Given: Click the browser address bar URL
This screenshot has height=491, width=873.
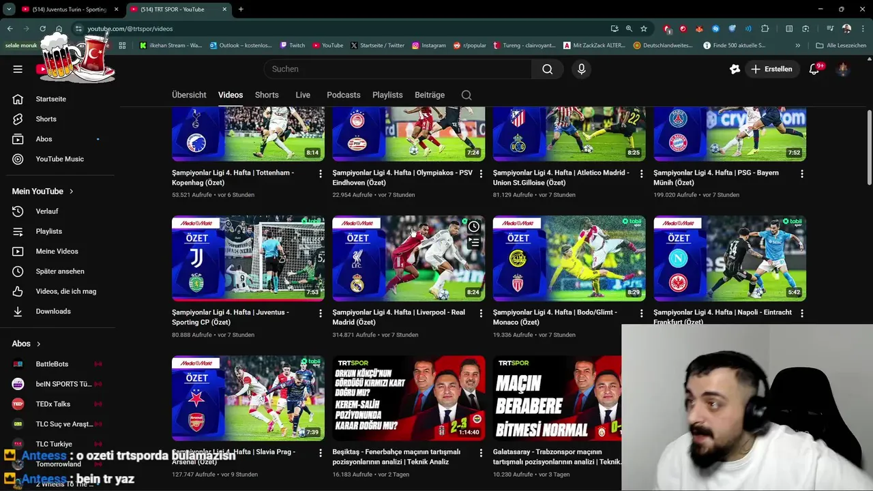Looking at the screenshot, I should pos(130,29).
